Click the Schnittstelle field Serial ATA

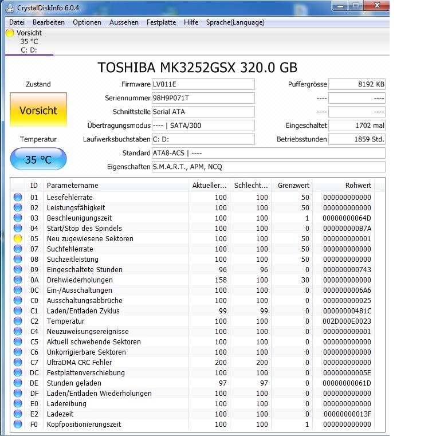[x=203, y=112]
